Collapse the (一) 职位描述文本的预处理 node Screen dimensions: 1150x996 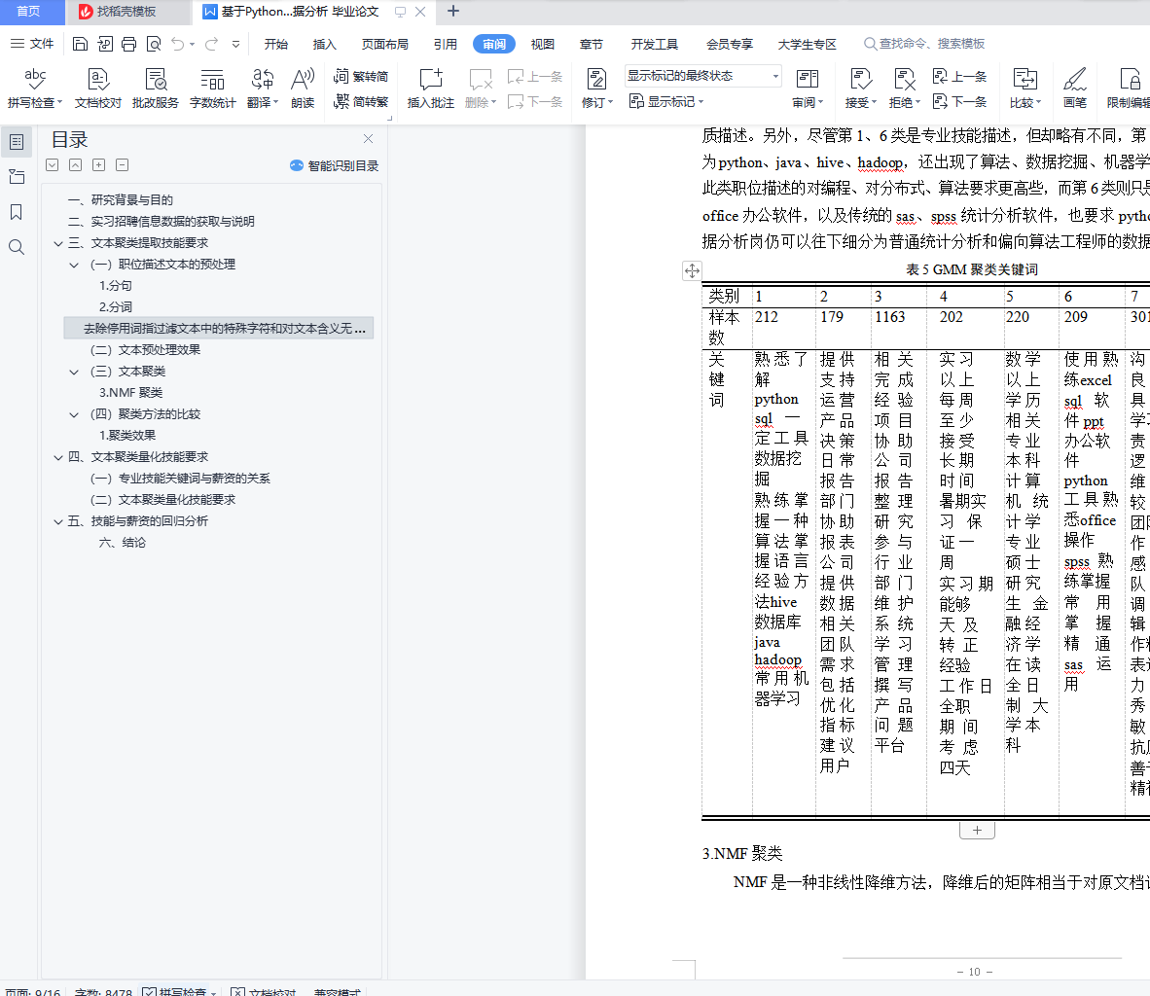(73, 265)
